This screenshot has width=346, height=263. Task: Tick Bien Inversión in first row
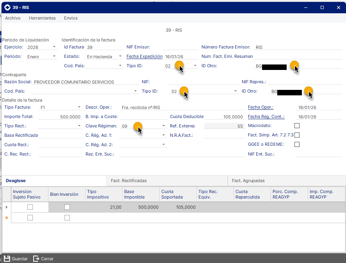click(67, 207)
